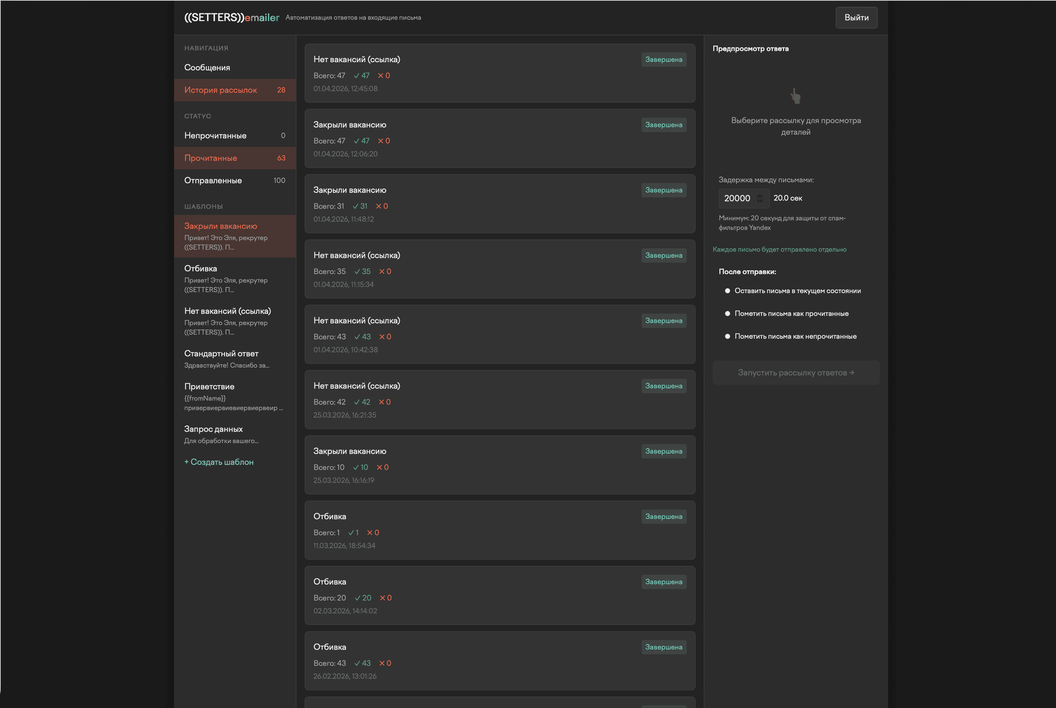Click upper stepper arrow to increase delay
Viewport: 1056px width, 708px height.
pos(760,196)
